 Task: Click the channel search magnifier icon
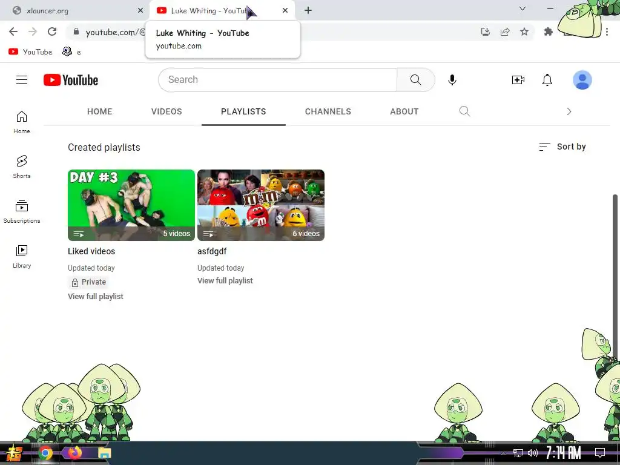464,111
